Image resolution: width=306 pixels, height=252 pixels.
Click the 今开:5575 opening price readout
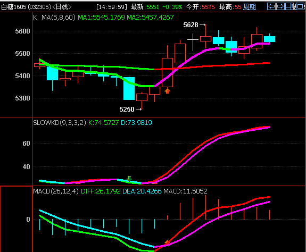tap(200, 7)
